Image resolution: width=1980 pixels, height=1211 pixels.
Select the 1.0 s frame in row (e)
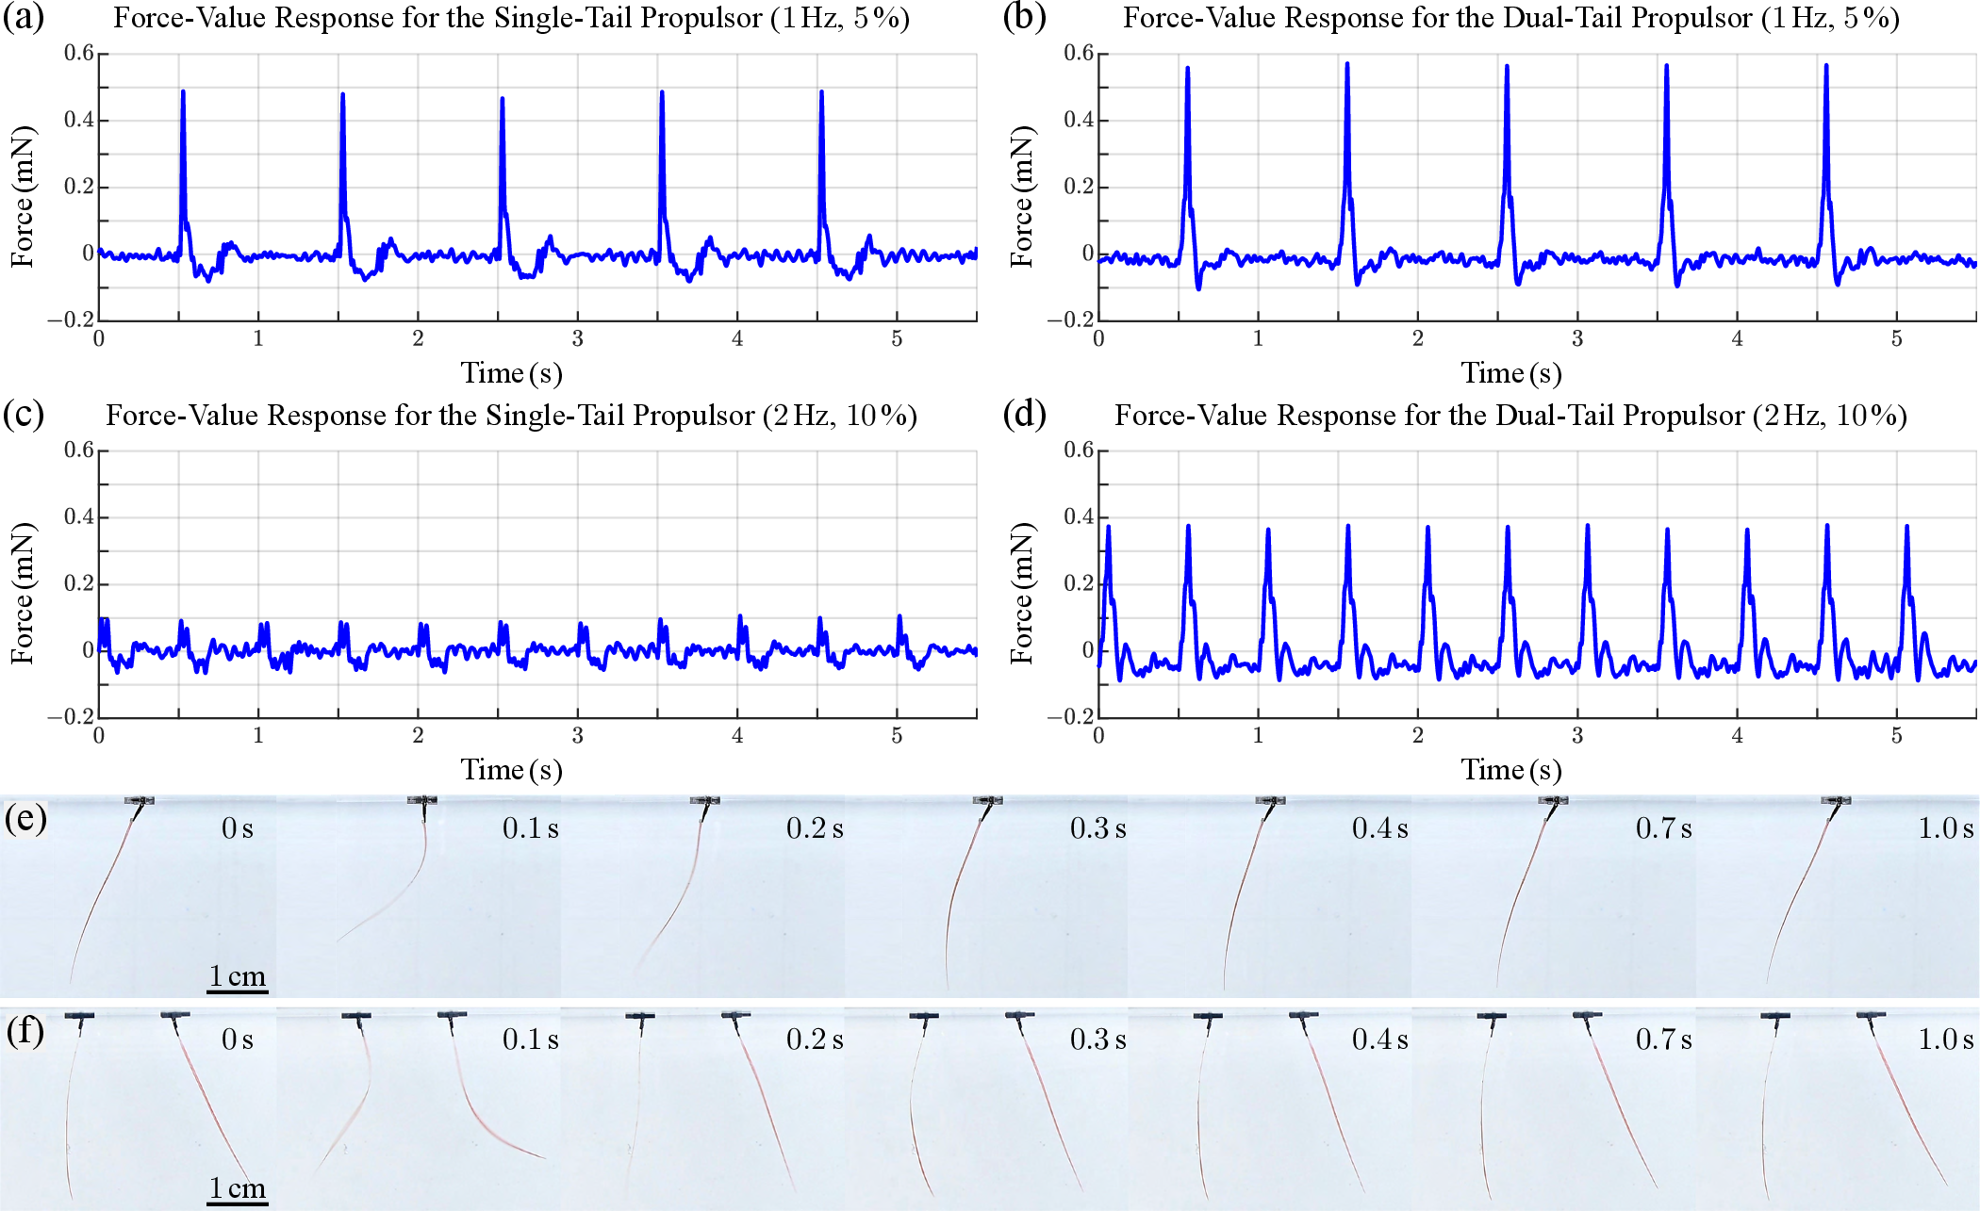pos(1837,897)
